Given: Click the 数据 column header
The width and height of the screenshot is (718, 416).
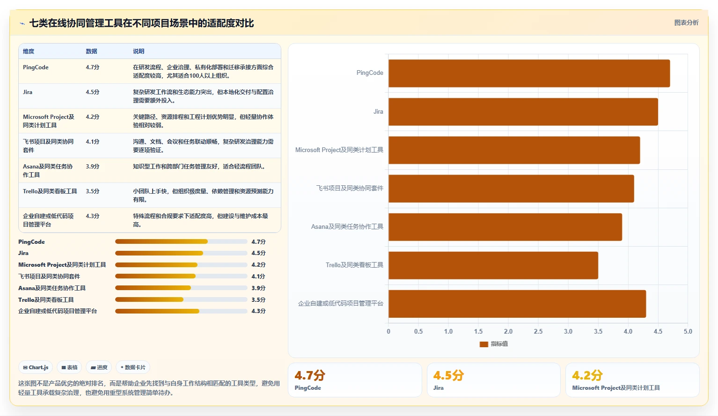Looking at the screenshot, I should 91,51.
